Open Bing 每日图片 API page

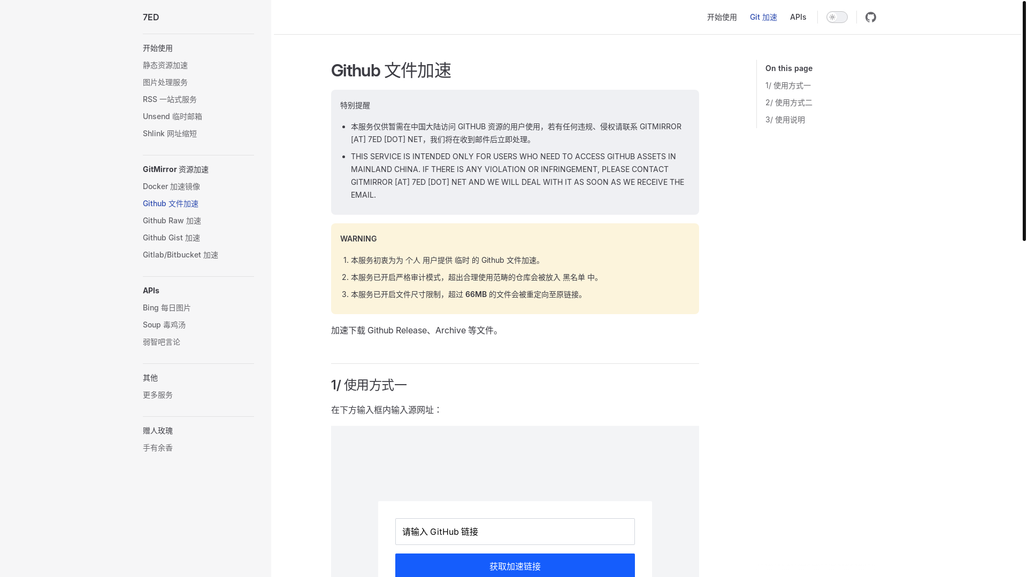click(166, 308)
